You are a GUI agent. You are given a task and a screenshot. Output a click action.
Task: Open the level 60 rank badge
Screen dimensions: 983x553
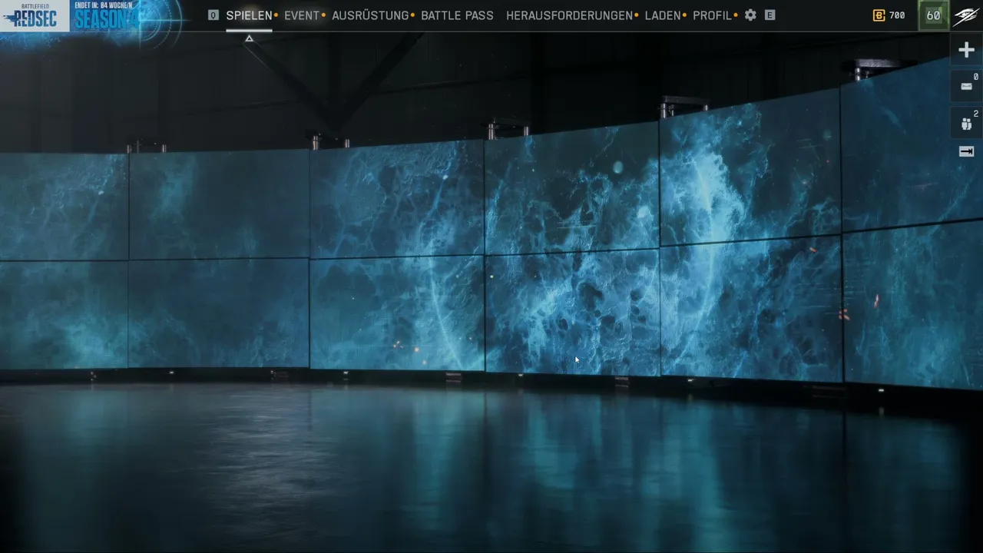[933, 15]
